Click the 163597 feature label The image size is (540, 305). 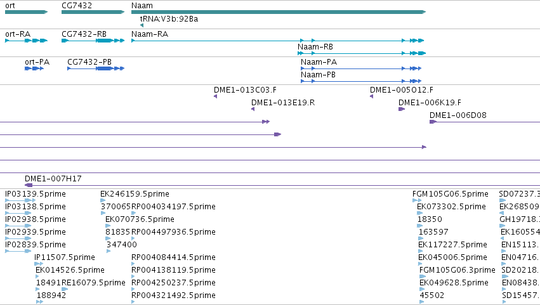[x=433, y=232]
